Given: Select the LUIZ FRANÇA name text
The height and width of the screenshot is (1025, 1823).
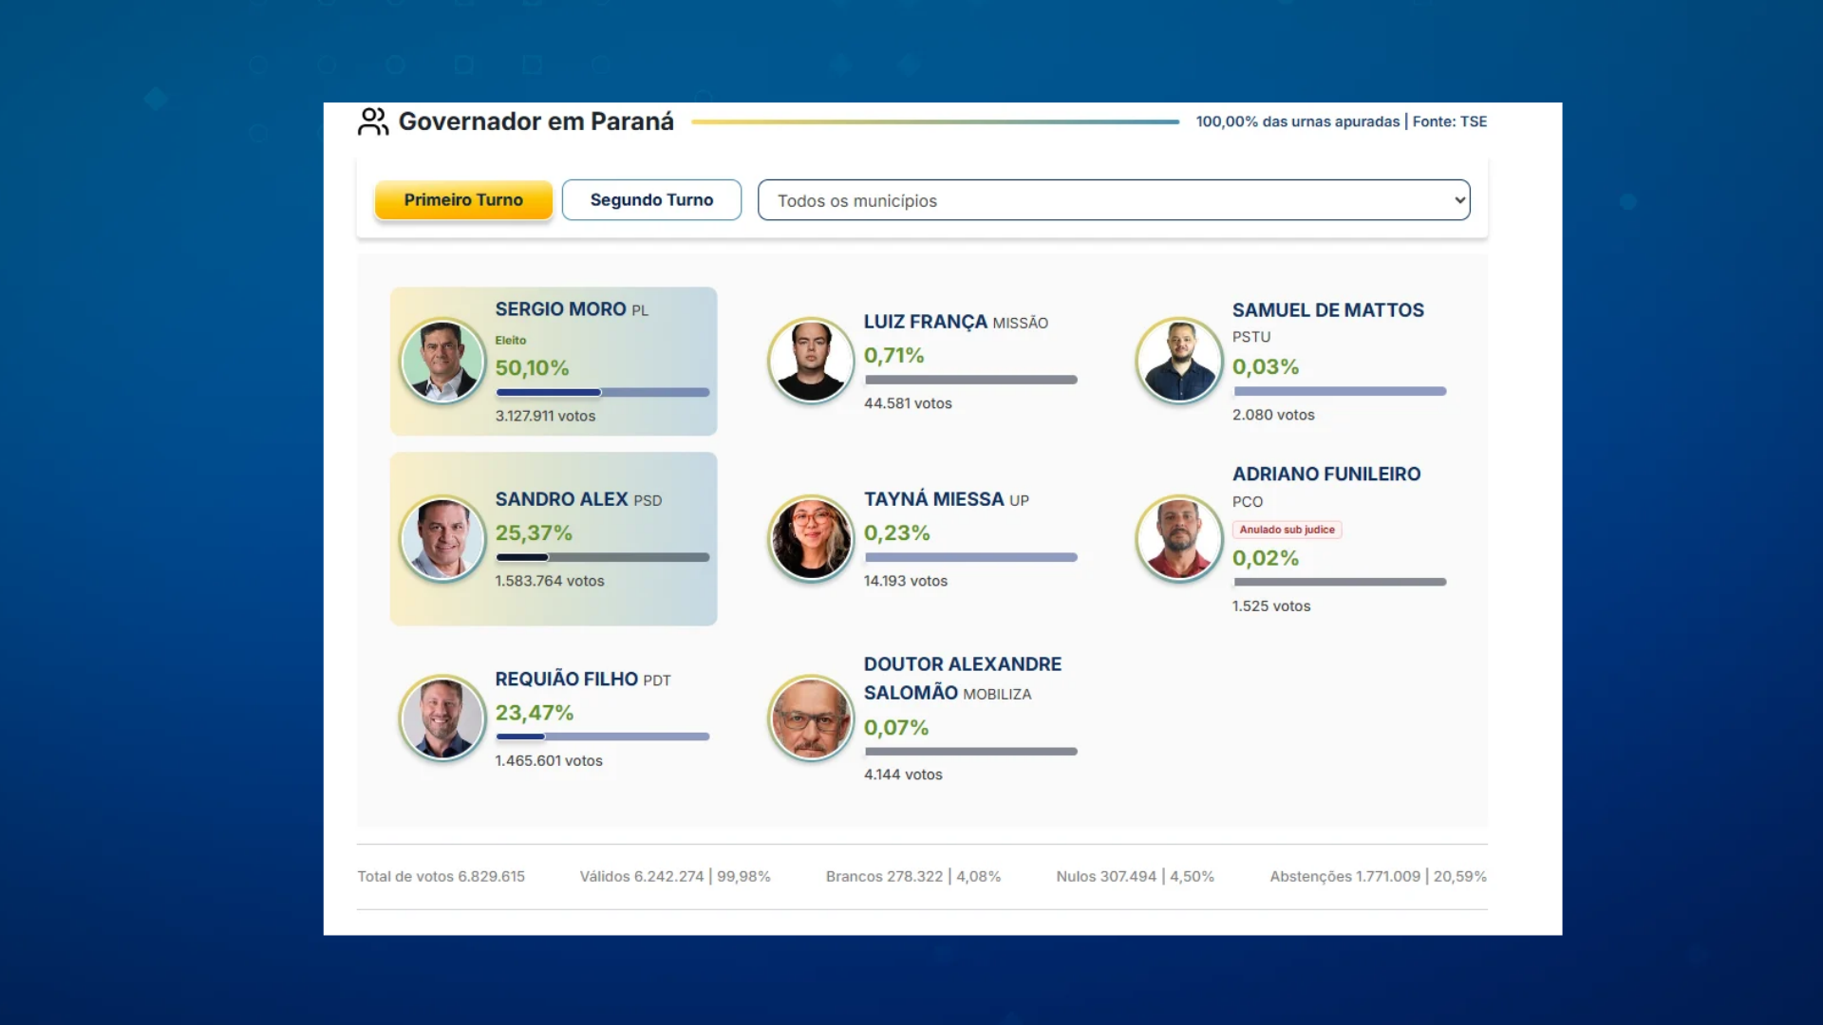Looking at the screenshot, I should [926, 322].
